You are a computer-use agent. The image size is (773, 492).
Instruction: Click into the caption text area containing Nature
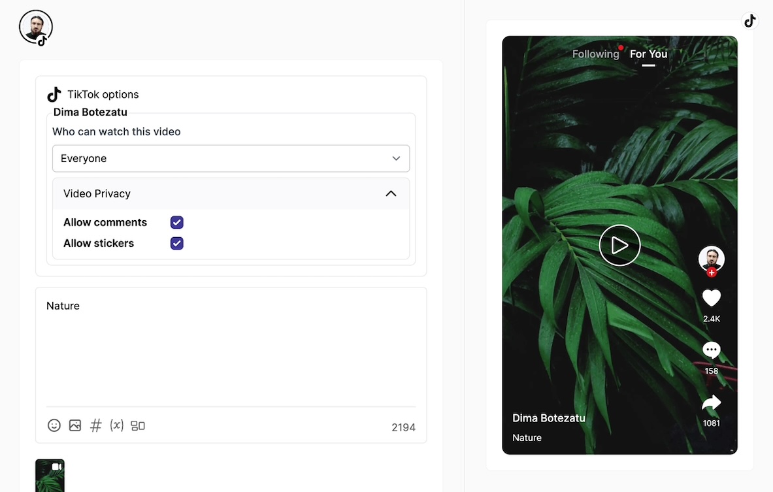coord(231,350)
